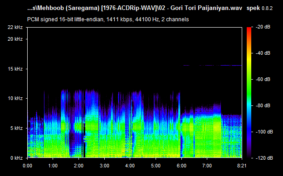Click the green section of the dB color bar

click(249, 86)
